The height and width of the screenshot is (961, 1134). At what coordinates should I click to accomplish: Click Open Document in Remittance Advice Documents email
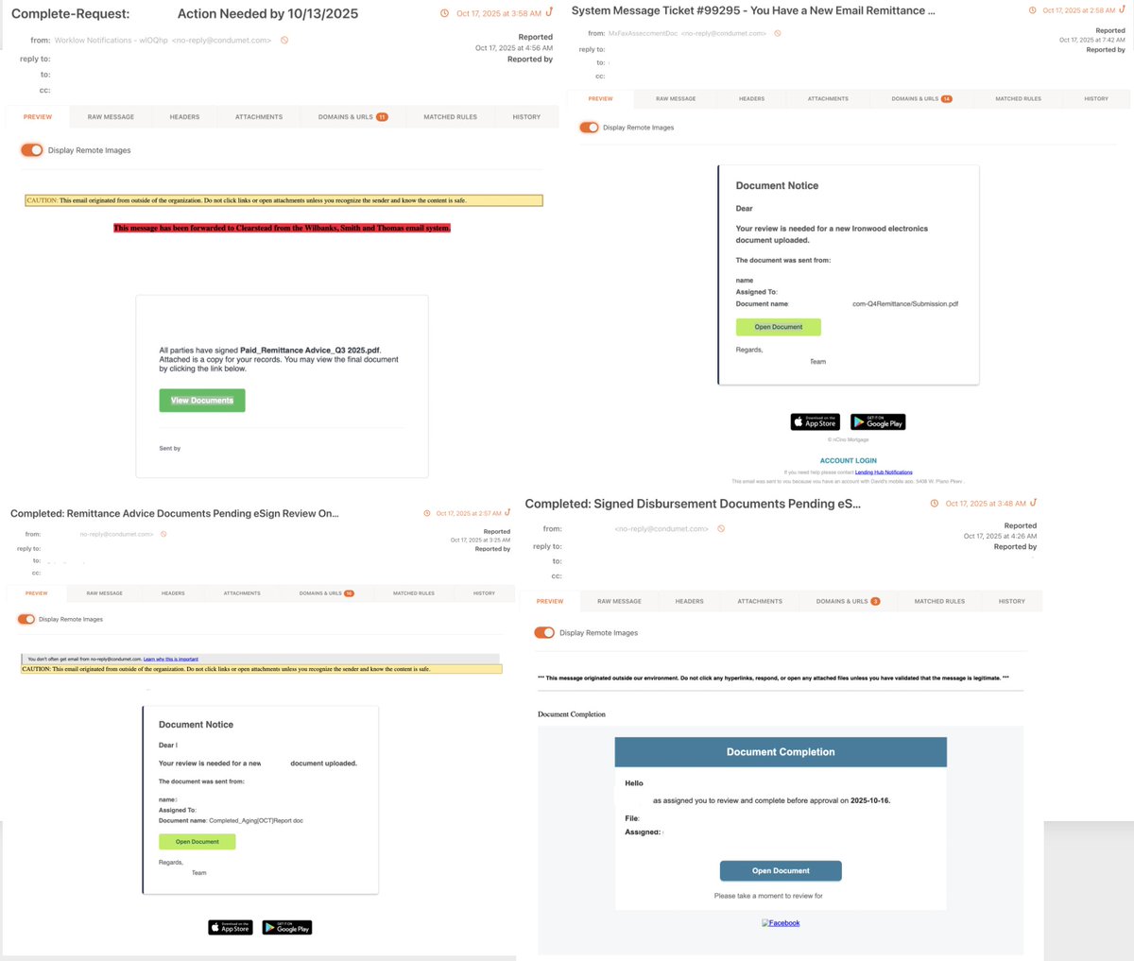coord(198,842)
